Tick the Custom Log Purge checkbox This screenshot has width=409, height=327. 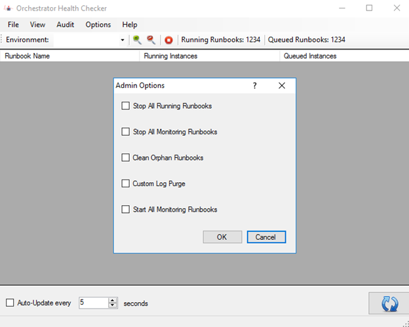(x=125, y=183)
